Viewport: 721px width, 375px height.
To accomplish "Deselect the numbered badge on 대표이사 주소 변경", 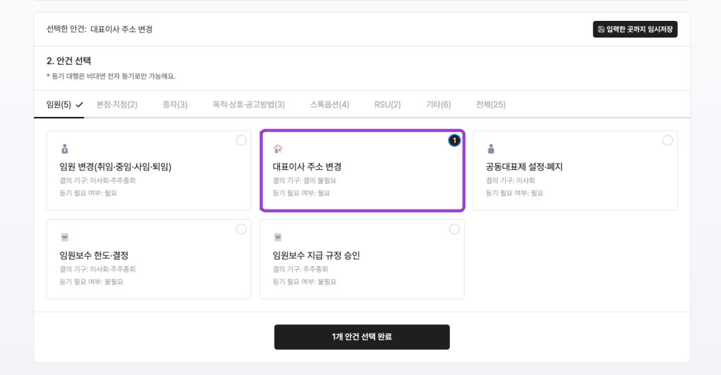I will (454, 141).
